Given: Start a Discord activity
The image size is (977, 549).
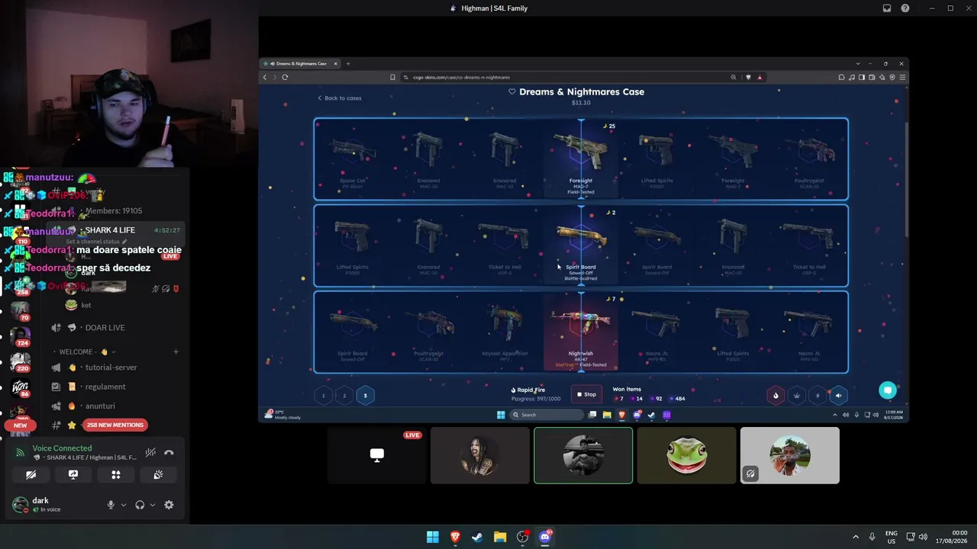Looking at the screenshot, I should point(116,474).
